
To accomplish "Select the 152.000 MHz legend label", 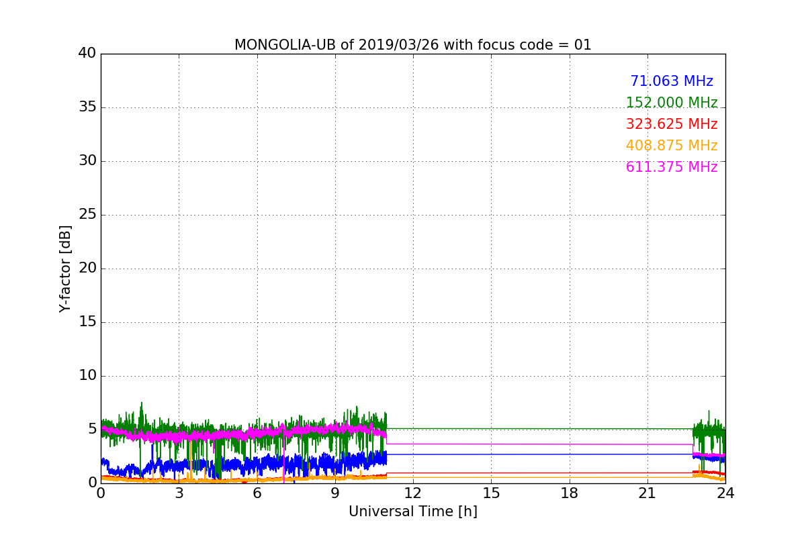I will pos(672,103).
